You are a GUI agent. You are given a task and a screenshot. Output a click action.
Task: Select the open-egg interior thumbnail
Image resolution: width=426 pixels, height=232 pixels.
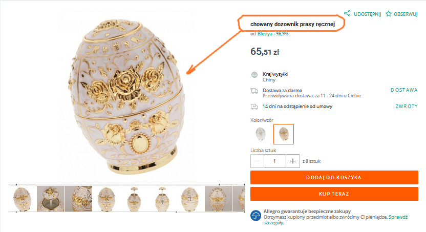(x=50, y=199)
